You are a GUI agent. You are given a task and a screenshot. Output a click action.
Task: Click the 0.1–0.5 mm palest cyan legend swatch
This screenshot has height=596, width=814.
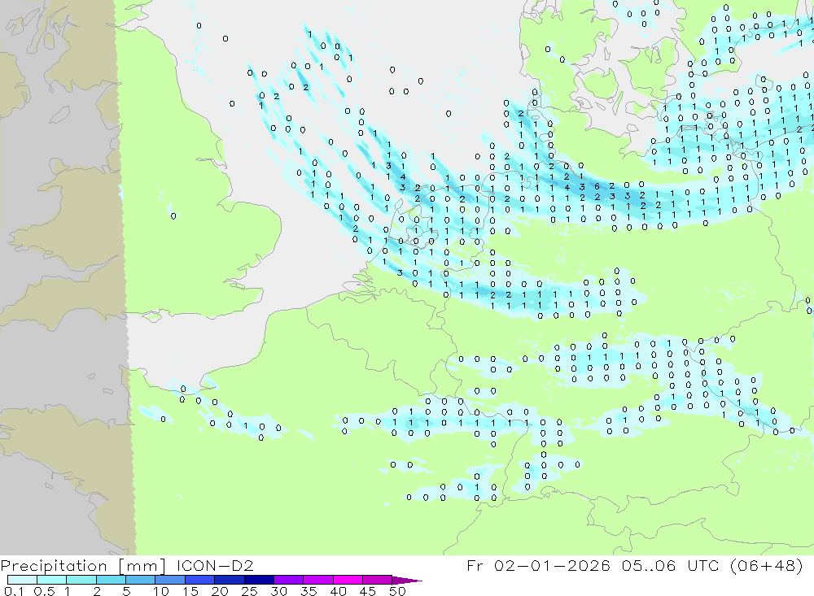22,580
